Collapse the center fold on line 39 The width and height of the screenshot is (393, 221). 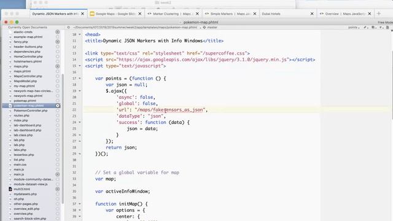pos(80,217)
